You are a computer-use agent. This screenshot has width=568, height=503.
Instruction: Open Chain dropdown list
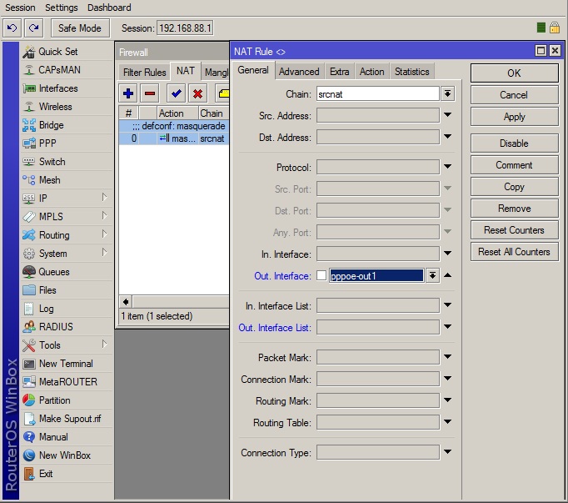click(x=447, y=93)
